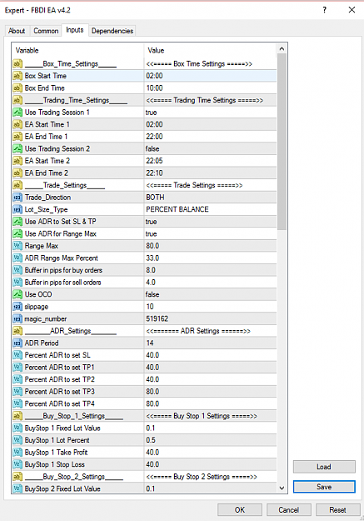This screenshot has width=364, height=521.
Task: Click the Box End Time string icon
Action: pos(17,88)
